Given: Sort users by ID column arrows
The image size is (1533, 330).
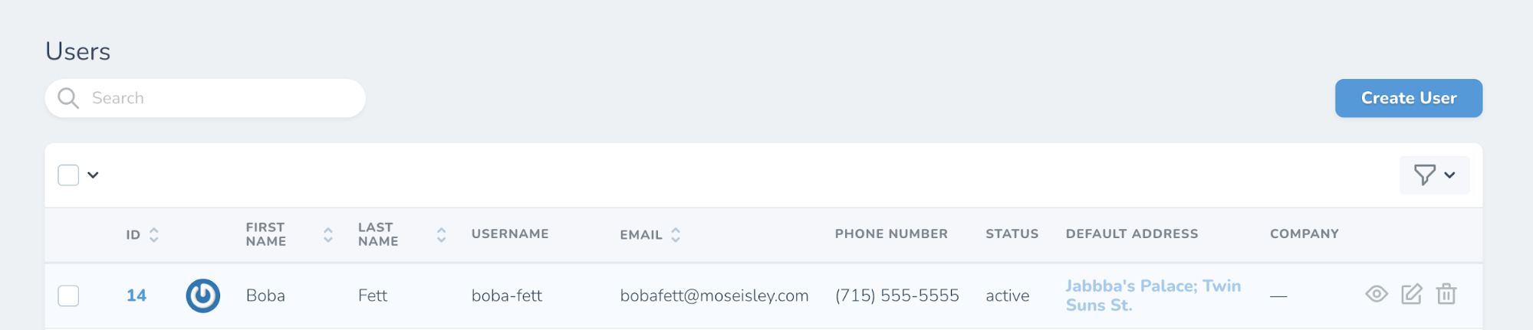Looking at the screenshot, I should 154,235.
